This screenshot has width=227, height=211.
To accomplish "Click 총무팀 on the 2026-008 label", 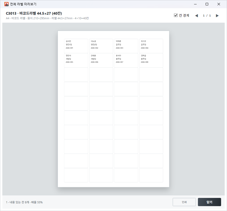I will (x=143, y=59).
